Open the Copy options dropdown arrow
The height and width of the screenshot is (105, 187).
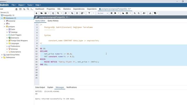pyautogui.click(x=69, y=13)
